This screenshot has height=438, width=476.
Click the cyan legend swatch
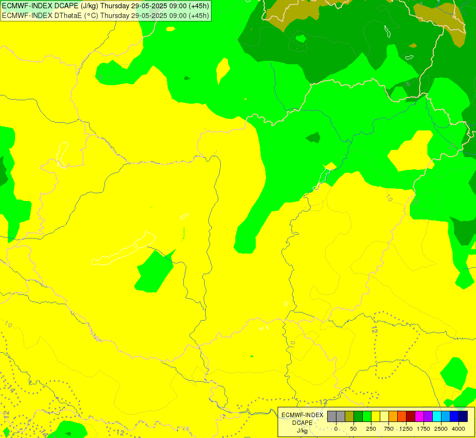(437, 417)
